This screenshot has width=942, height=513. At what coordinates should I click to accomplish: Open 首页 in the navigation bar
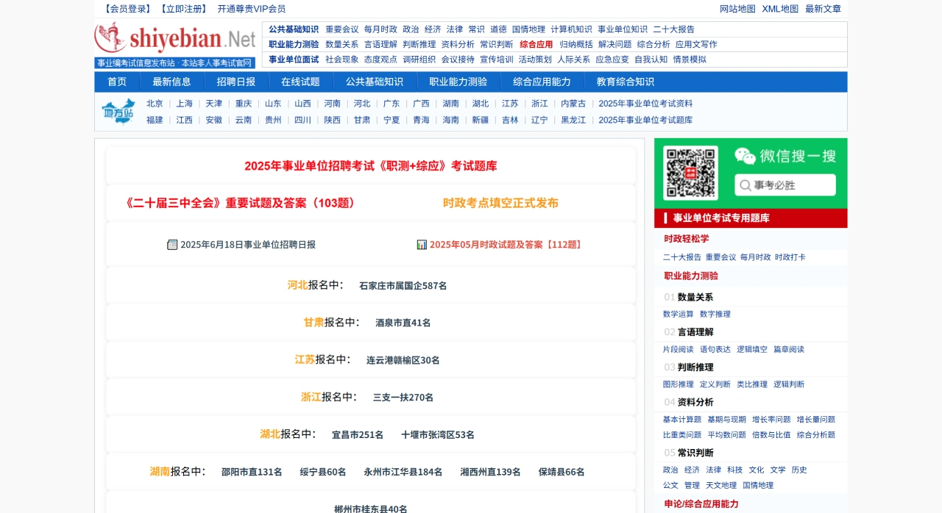point(117,82)
